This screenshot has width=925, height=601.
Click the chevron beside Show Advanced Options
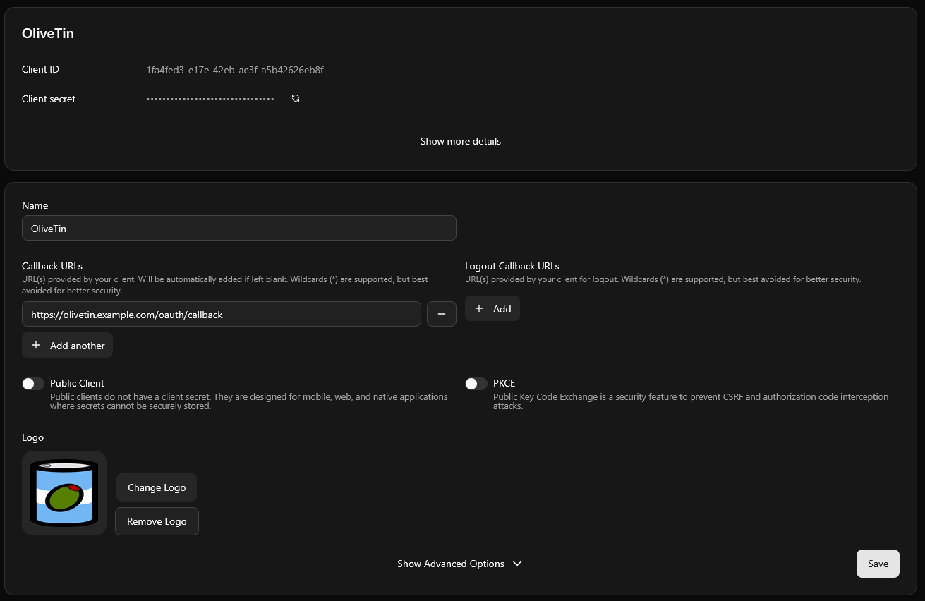(517, 564)
